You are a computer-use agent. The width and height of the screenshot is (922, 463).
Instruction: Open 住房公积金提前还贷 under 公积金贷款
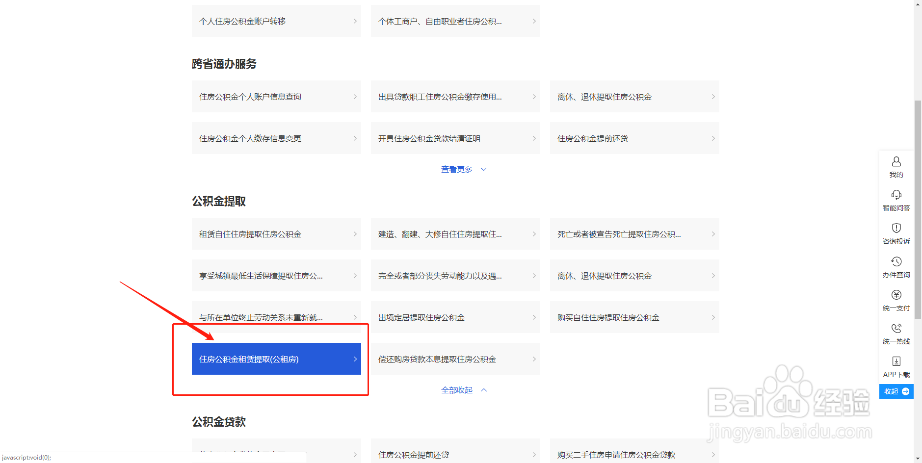(455, 451)
